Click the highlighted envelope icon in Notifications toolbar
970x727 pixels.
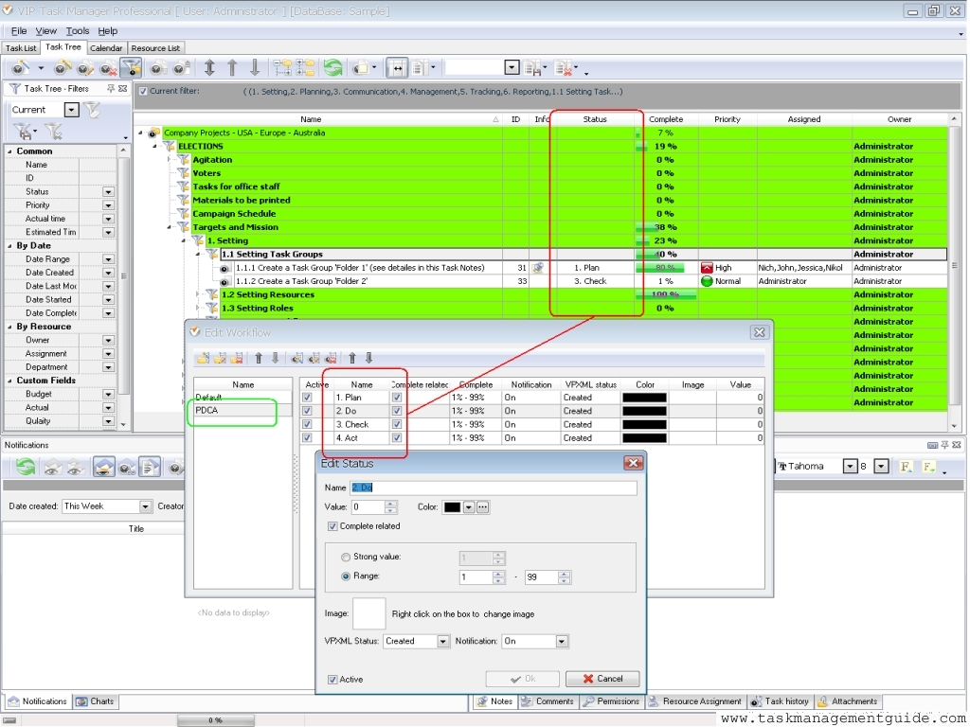[x=104, y=467]
